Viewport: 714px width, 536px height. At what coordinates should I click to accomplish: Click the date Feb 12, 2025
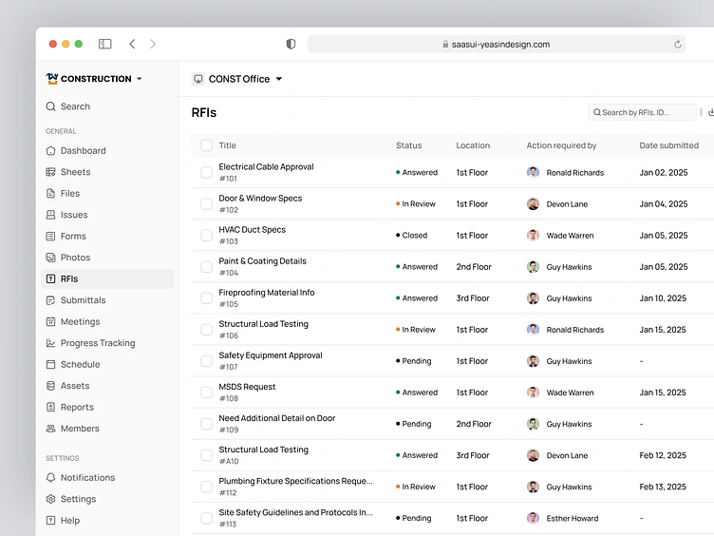(x=663, y=455)
